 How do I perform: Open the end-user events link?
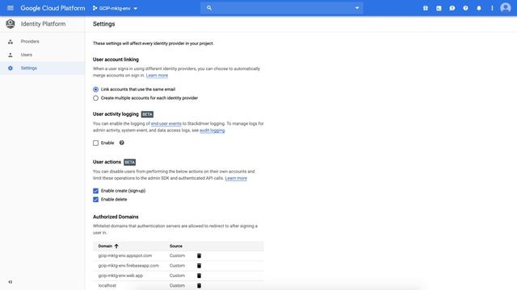[x=166, y=123]
